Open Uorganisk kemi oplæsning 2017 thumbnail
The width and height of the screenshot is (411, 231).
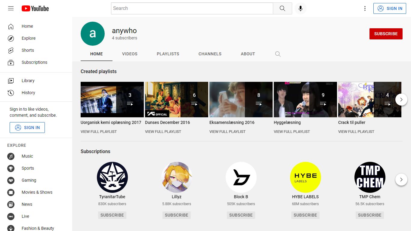coord(112,100)
